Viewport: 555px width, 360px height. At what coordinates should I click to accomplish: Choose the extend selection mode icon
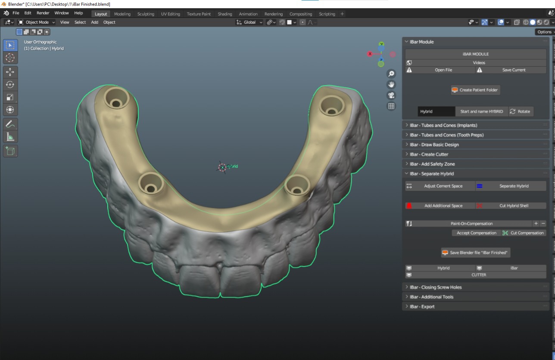pyautogui.click(x=26, y=31)
